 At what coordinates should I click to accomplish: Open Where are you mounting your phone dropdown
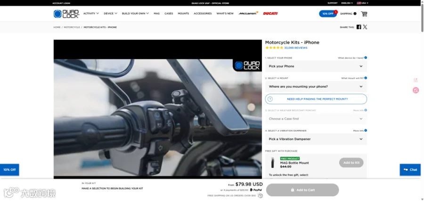click(316, 87)
